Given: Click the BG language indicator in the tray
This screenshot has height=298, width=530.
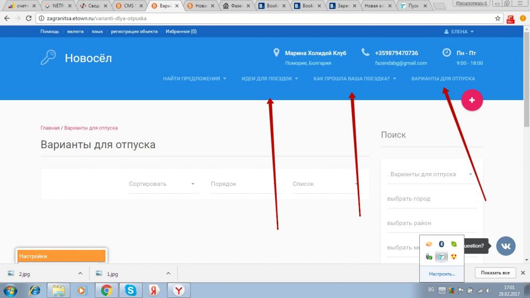Looking at the screenshot, I should click(x=431, y=290).
